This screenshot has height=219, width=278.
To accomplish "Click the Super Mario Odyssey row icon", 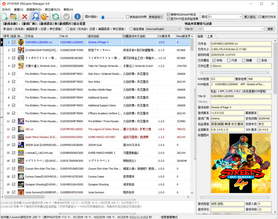I will pyautogui.click(x=21, y=137).
